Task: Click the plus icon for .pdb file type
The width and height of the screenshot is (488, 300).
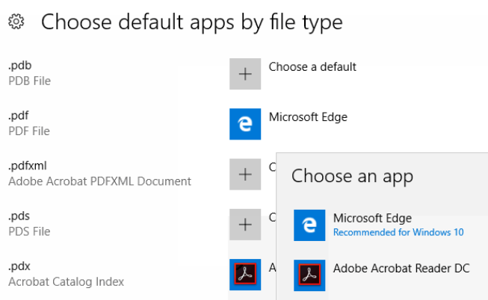Action: tap(245, 74)
